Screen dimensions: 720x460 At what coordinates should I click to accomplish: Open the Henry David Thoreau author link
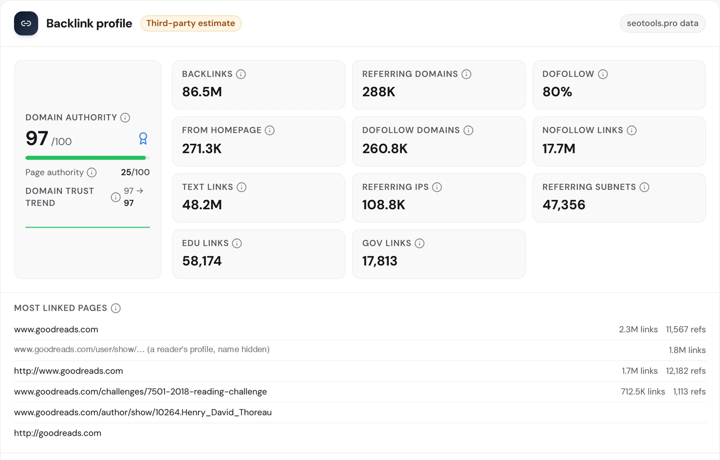click(143, 413)
